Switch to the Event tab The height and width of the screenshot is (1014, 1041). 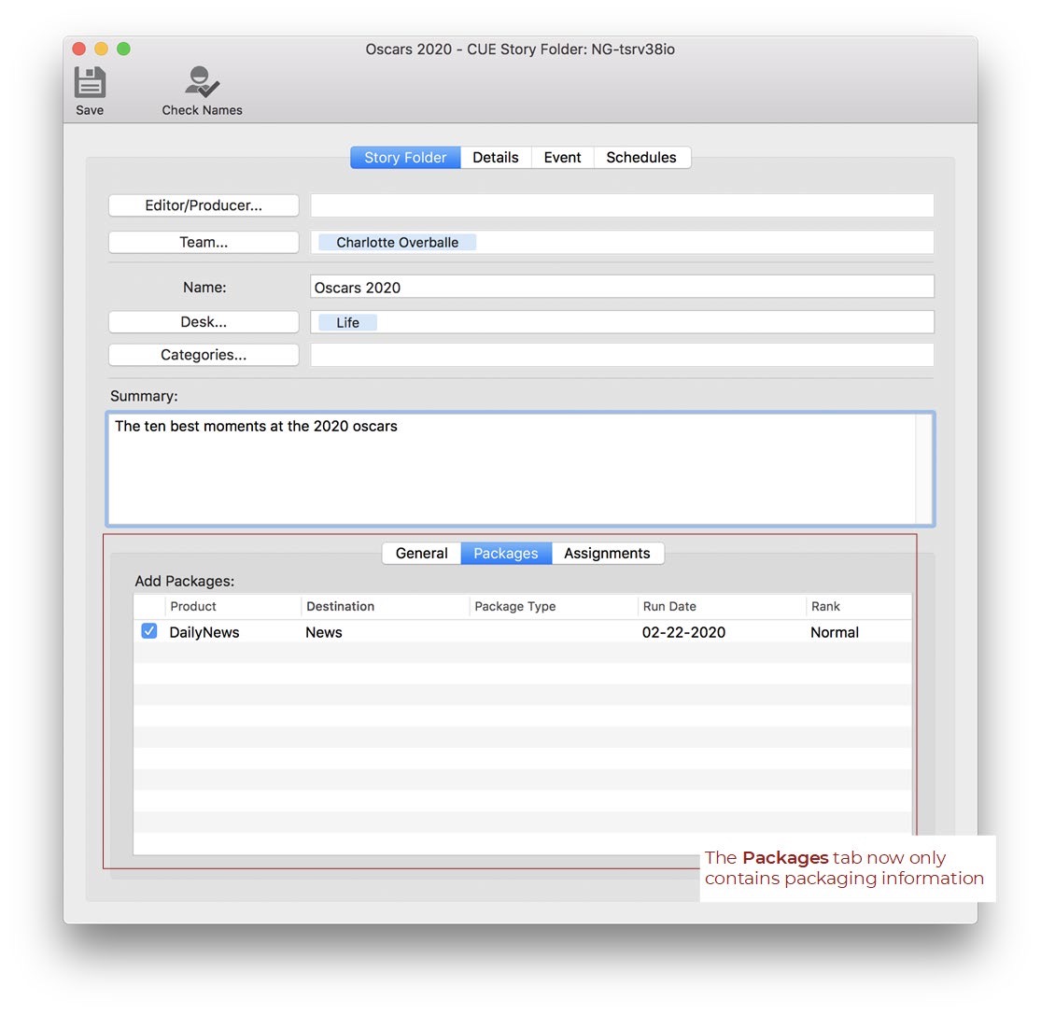(562, 158)
